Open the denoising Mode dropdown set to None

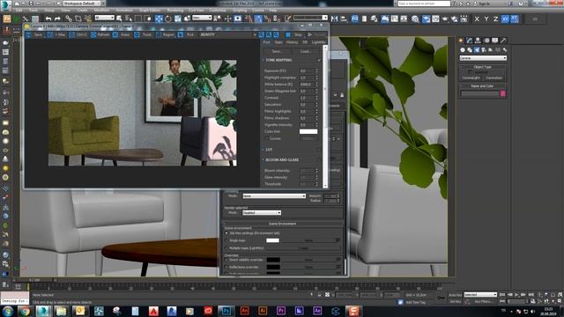click(274, 195)
